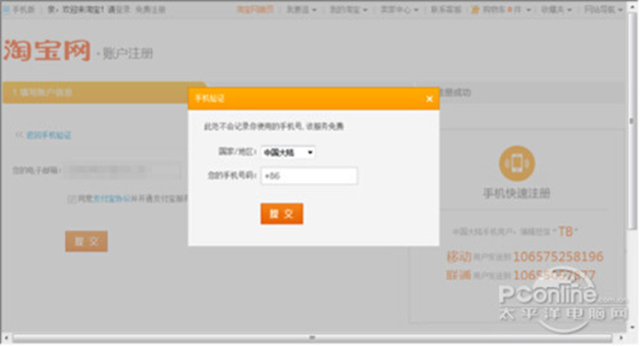Focus the +86 phone number field
Viewport: 640px width, 346px height.
(309, 176)
